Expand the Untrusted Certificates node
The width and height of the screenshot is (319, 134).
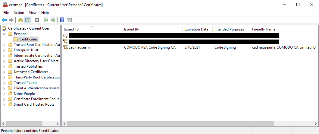pos(4,72)
